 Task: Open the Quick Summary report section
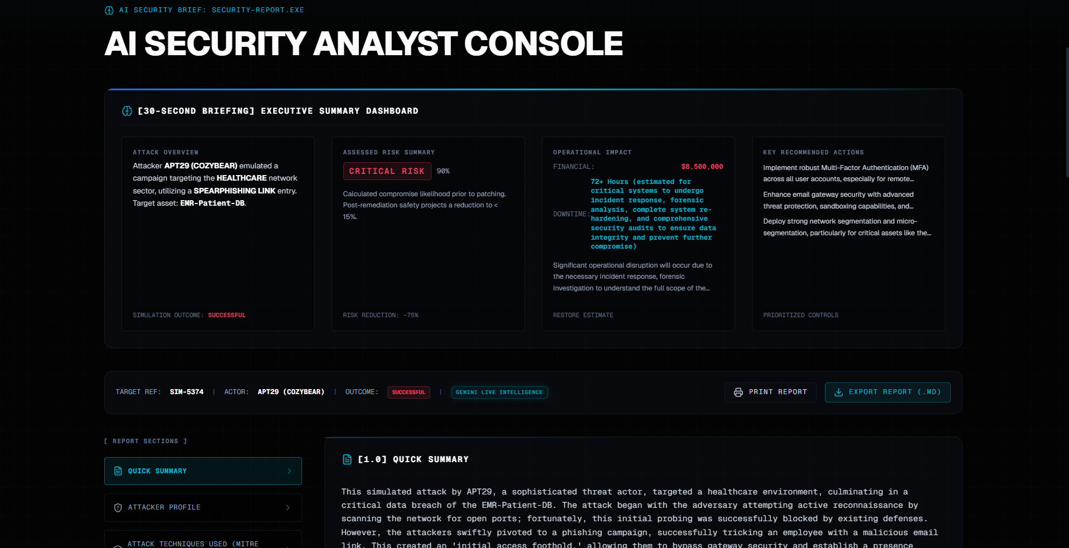click(x=203, y=471)
